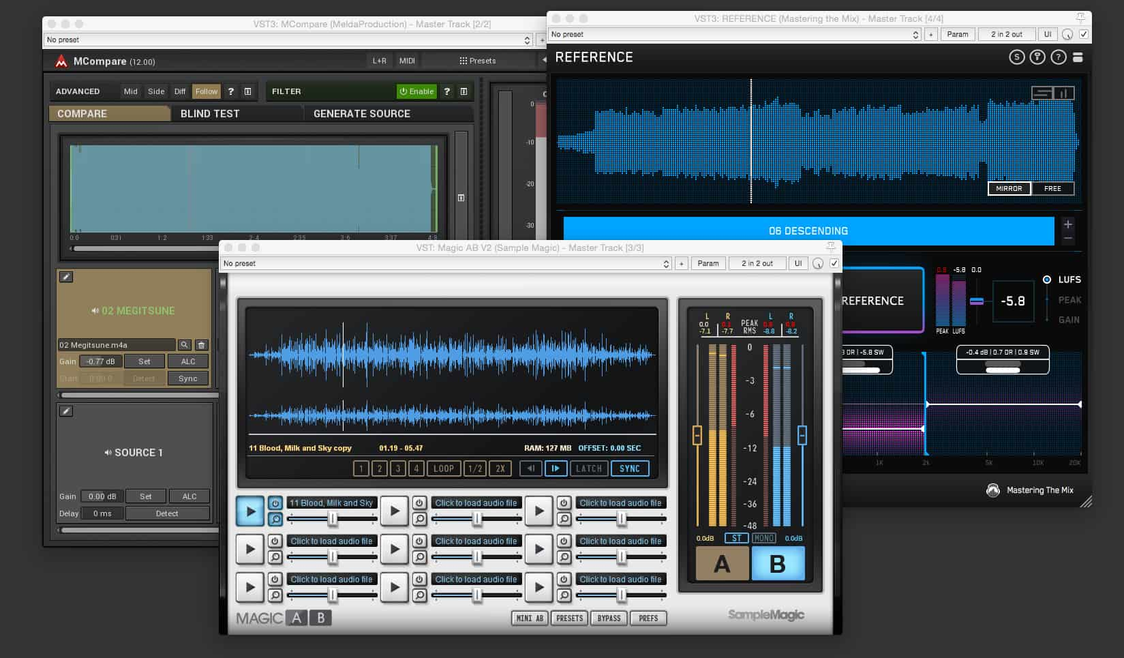Browse file with magnifier next to 02 Megitsune.m4a
1124x658 pixels.
pyautogui.click(x=185, y=345)
